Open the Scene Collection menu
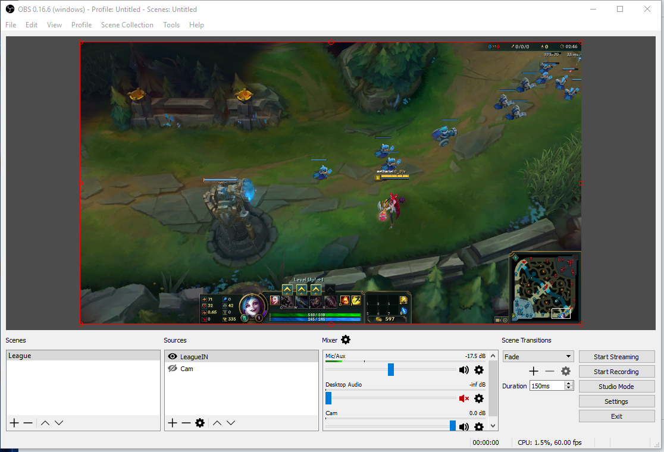 [127, 25]
